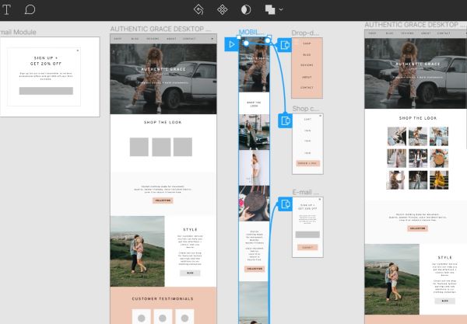Click the overlay icon next to E-mail frame

285,204
